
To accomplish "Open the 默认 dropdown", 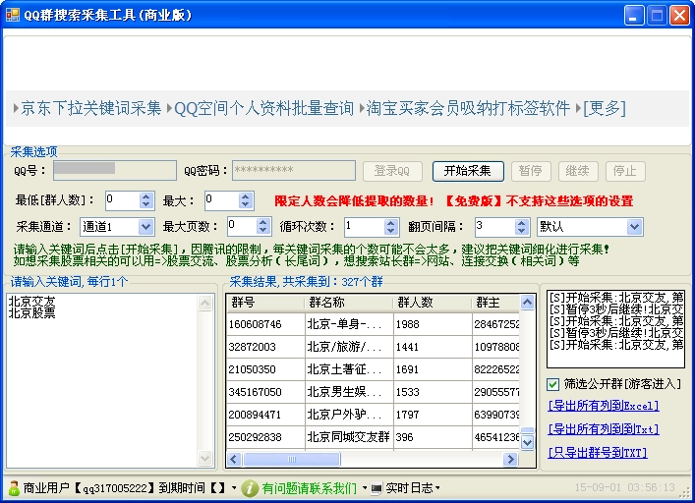I will pos(634,227).
